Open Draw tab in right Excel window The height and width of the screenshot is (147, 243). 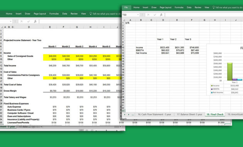tap(154, 7)
